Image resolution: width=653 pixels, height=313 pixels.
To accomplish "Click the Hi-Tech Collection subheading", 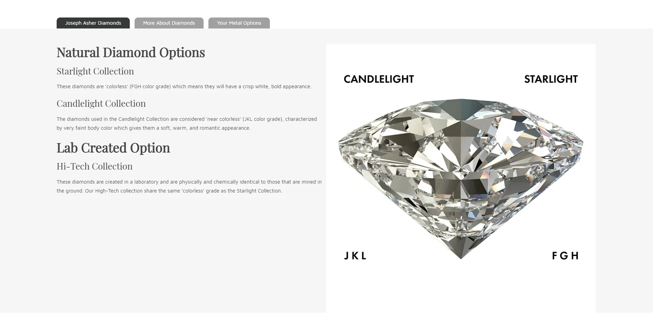I will [x=94, y=166].
